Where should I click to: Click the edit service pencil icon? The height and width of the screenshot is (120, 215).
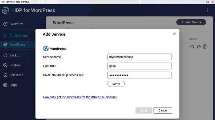(192, 47)
